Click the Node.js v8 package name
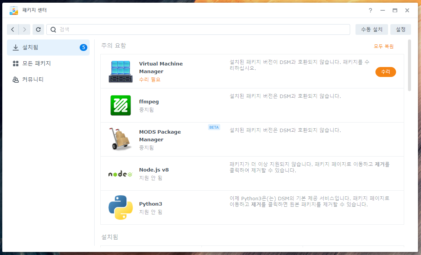The height and width of the screenshot is (255, 421). coord(154,170)
